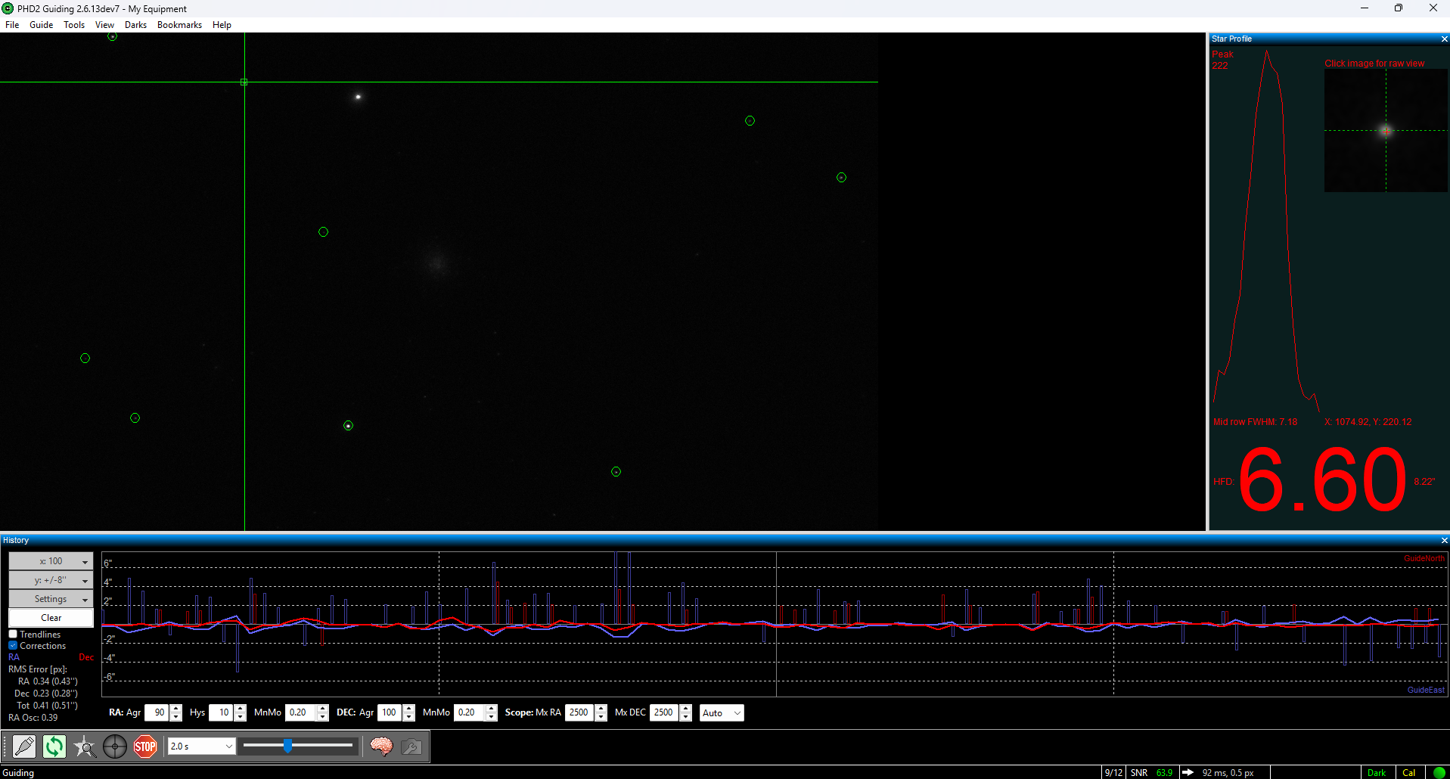This screenshot has height=779, width=1450.
Task: Begin guiding with the crosshair icon
Action: click(115, 746)
